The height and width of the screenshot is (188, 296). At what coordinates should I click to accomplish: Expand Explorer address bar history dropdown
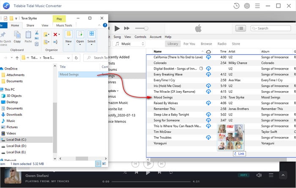[x=69, y=58]
